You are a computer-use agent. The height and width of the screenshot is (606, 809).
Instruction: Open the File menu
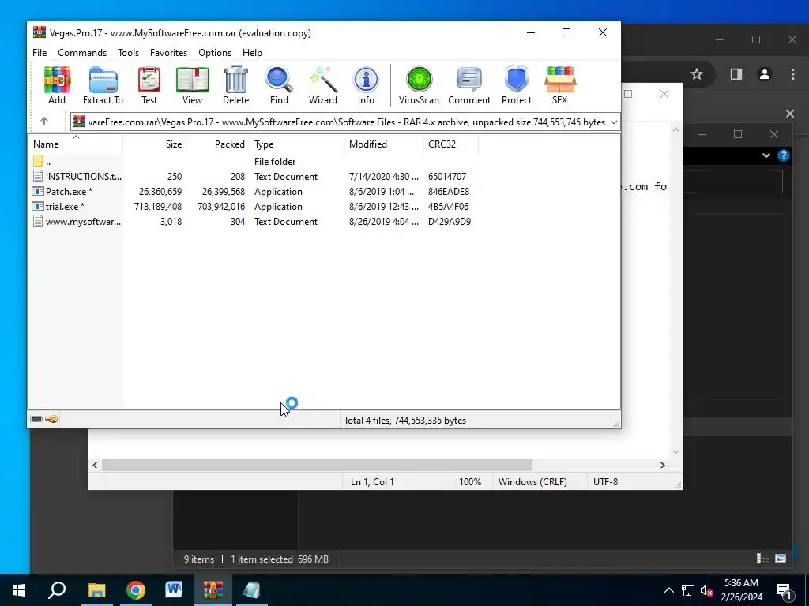coord(40,53)
